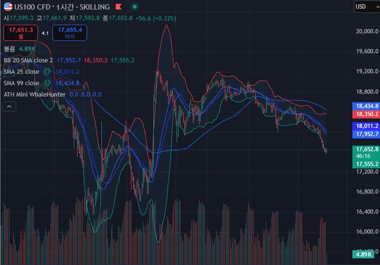
Task: Click the 18,011.2 price axis label
Action: pos(366,126)
